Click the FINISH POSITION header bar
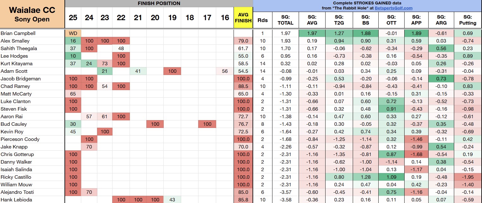 click(159, 3)
